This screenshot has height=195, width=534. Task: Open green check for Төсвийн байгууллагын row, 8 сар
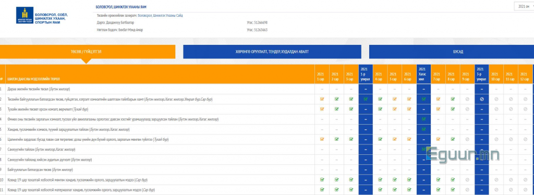tap(453, 99)
